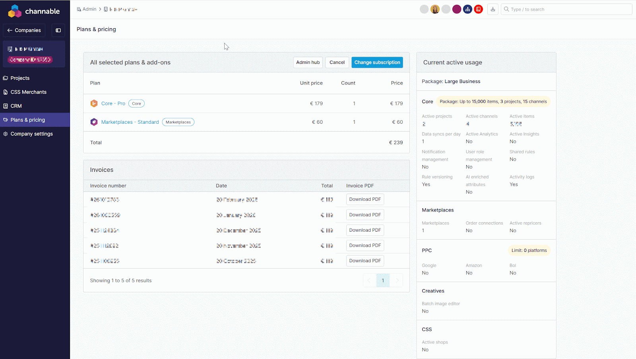Click the solid magenta circle avatar
Viewport: 636px width, 359px height.
[457, 9]
